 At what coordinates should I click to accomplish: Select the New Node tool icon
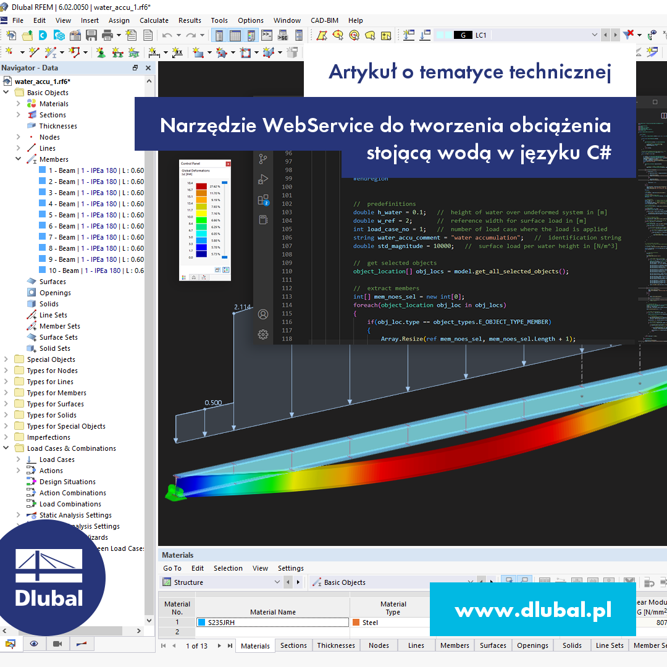point(10,51)
